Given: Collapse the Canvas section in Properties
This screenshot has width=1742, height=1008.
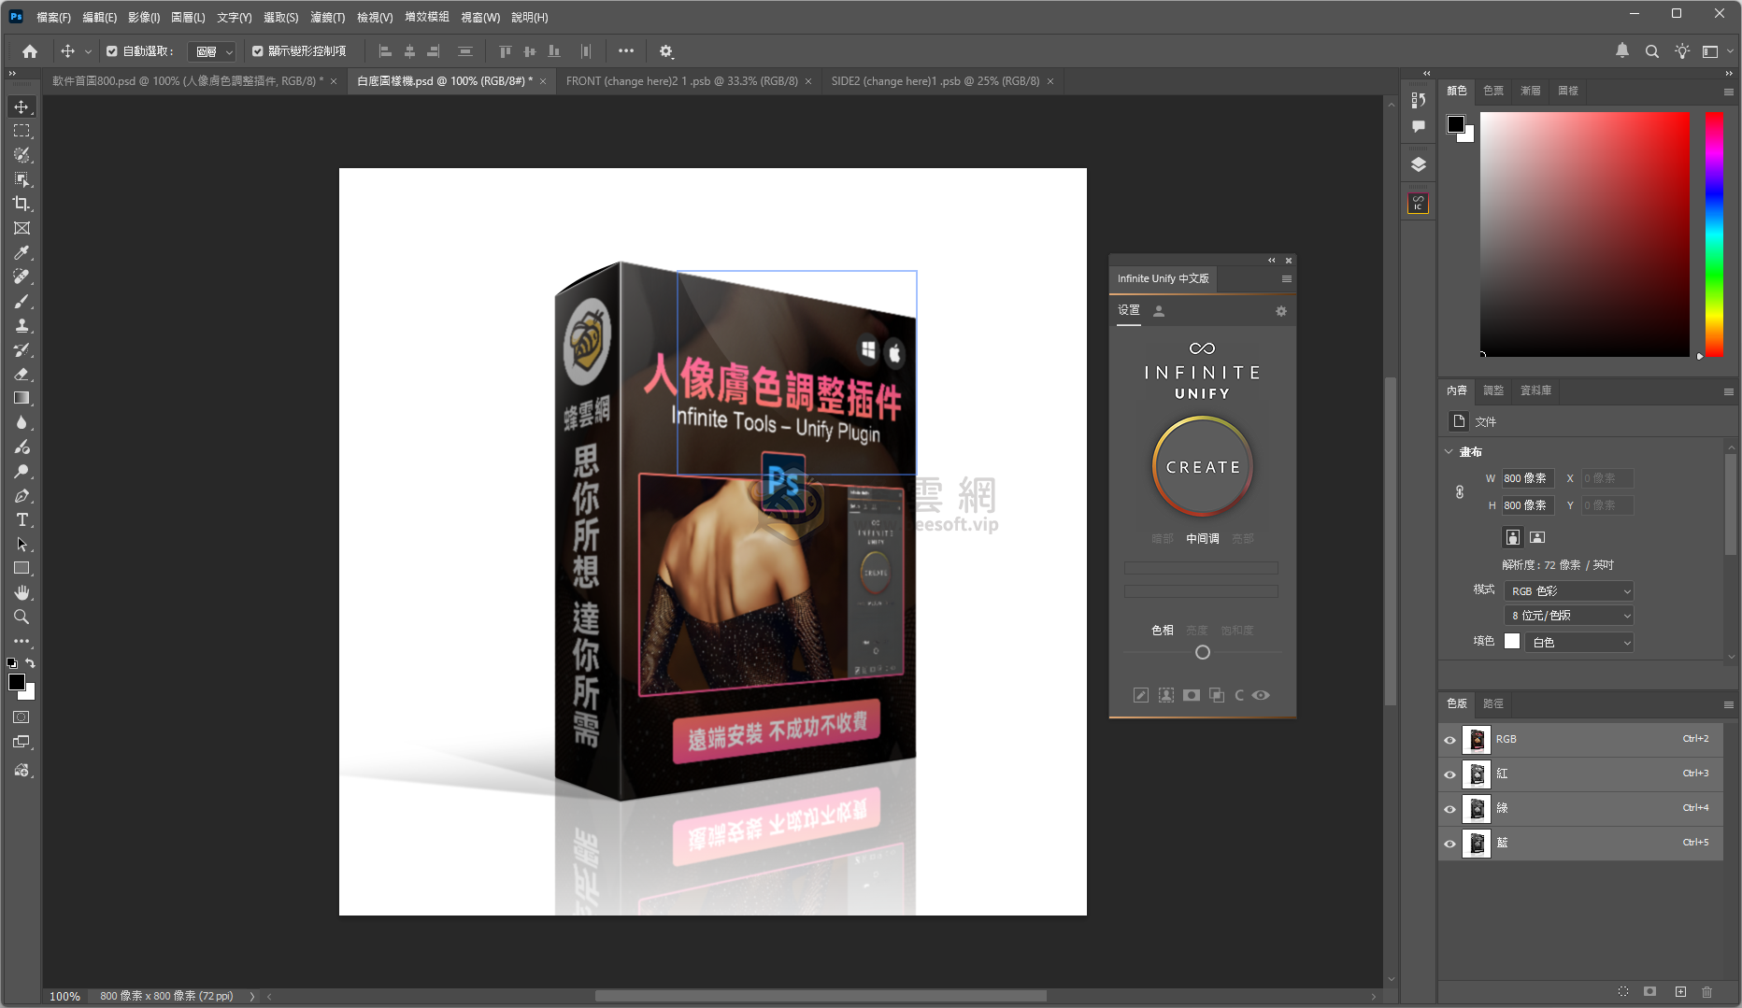Looking at the screenshot, I should pyautogui.click(x=1449, y=451).
